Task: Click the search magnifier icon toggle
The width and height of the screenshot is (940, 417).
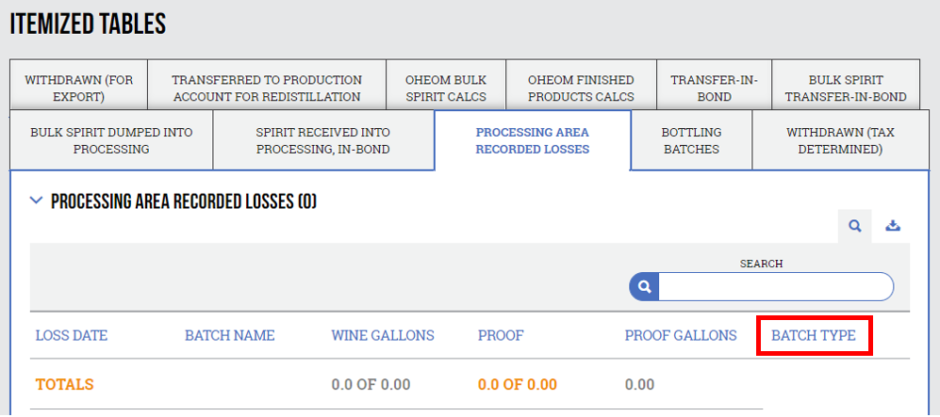Action: click(x=855, y=226)
